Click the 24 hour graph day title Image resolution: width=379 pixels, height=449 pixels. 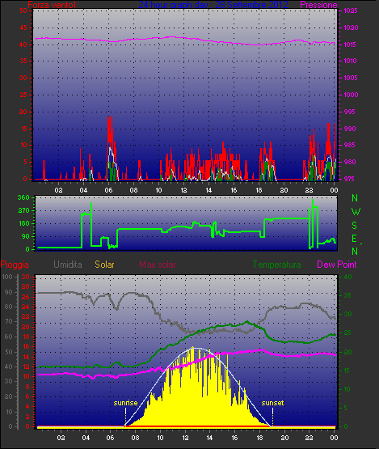[x=213, y=5]
